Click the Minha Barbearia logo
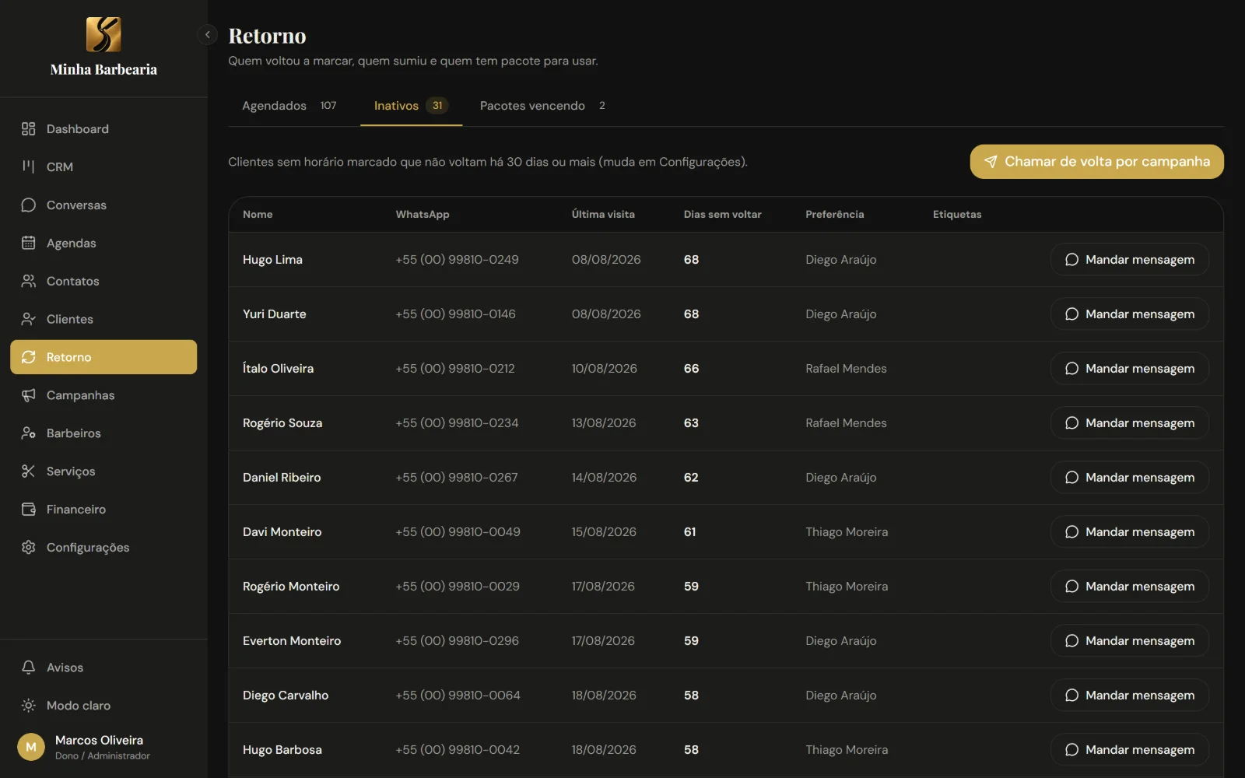Image resolution: width=1245 pixels, height=778 pixels. pos(103,34)
